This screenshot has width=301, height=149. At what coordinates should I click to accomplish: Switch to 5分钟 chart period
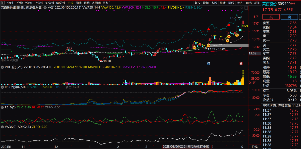[x=28, y=3]
